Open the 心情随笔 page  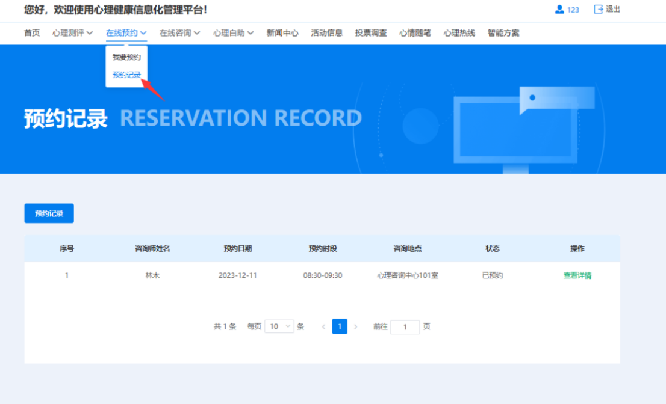pyautogui.click(x=415, y=33)
